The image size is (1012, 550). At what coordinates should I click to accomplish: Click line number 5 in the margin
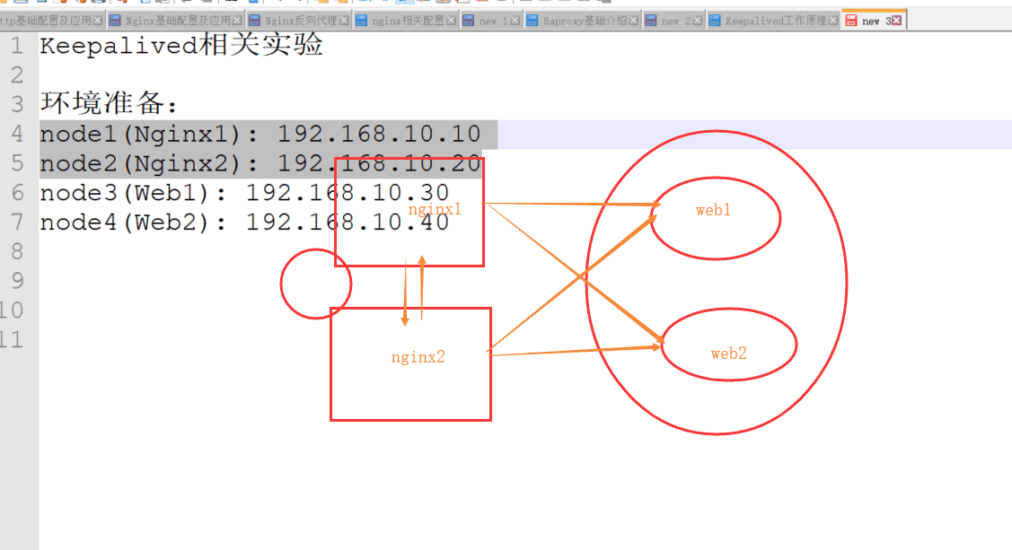(17, 163)
